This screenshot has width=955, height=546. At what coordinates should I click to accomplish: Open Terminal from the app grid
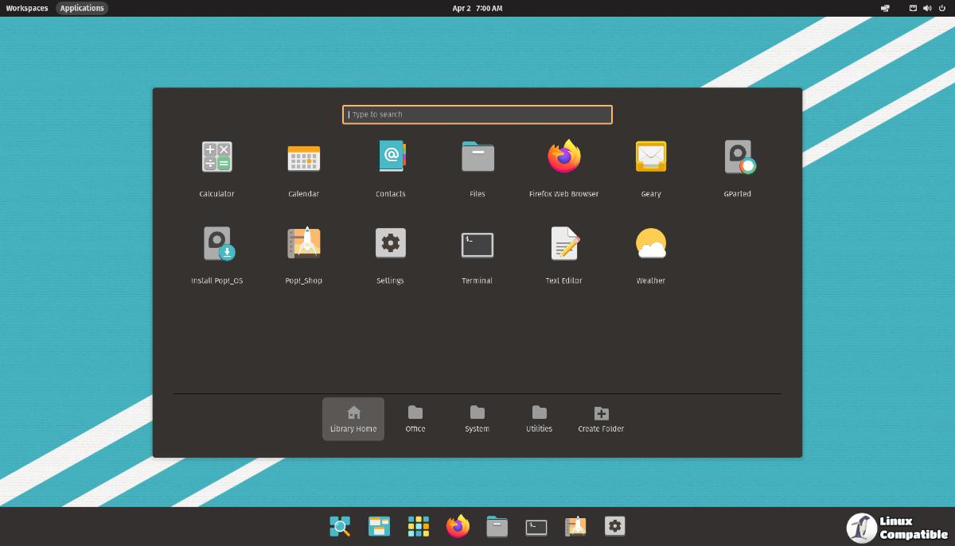pos(477,245)
